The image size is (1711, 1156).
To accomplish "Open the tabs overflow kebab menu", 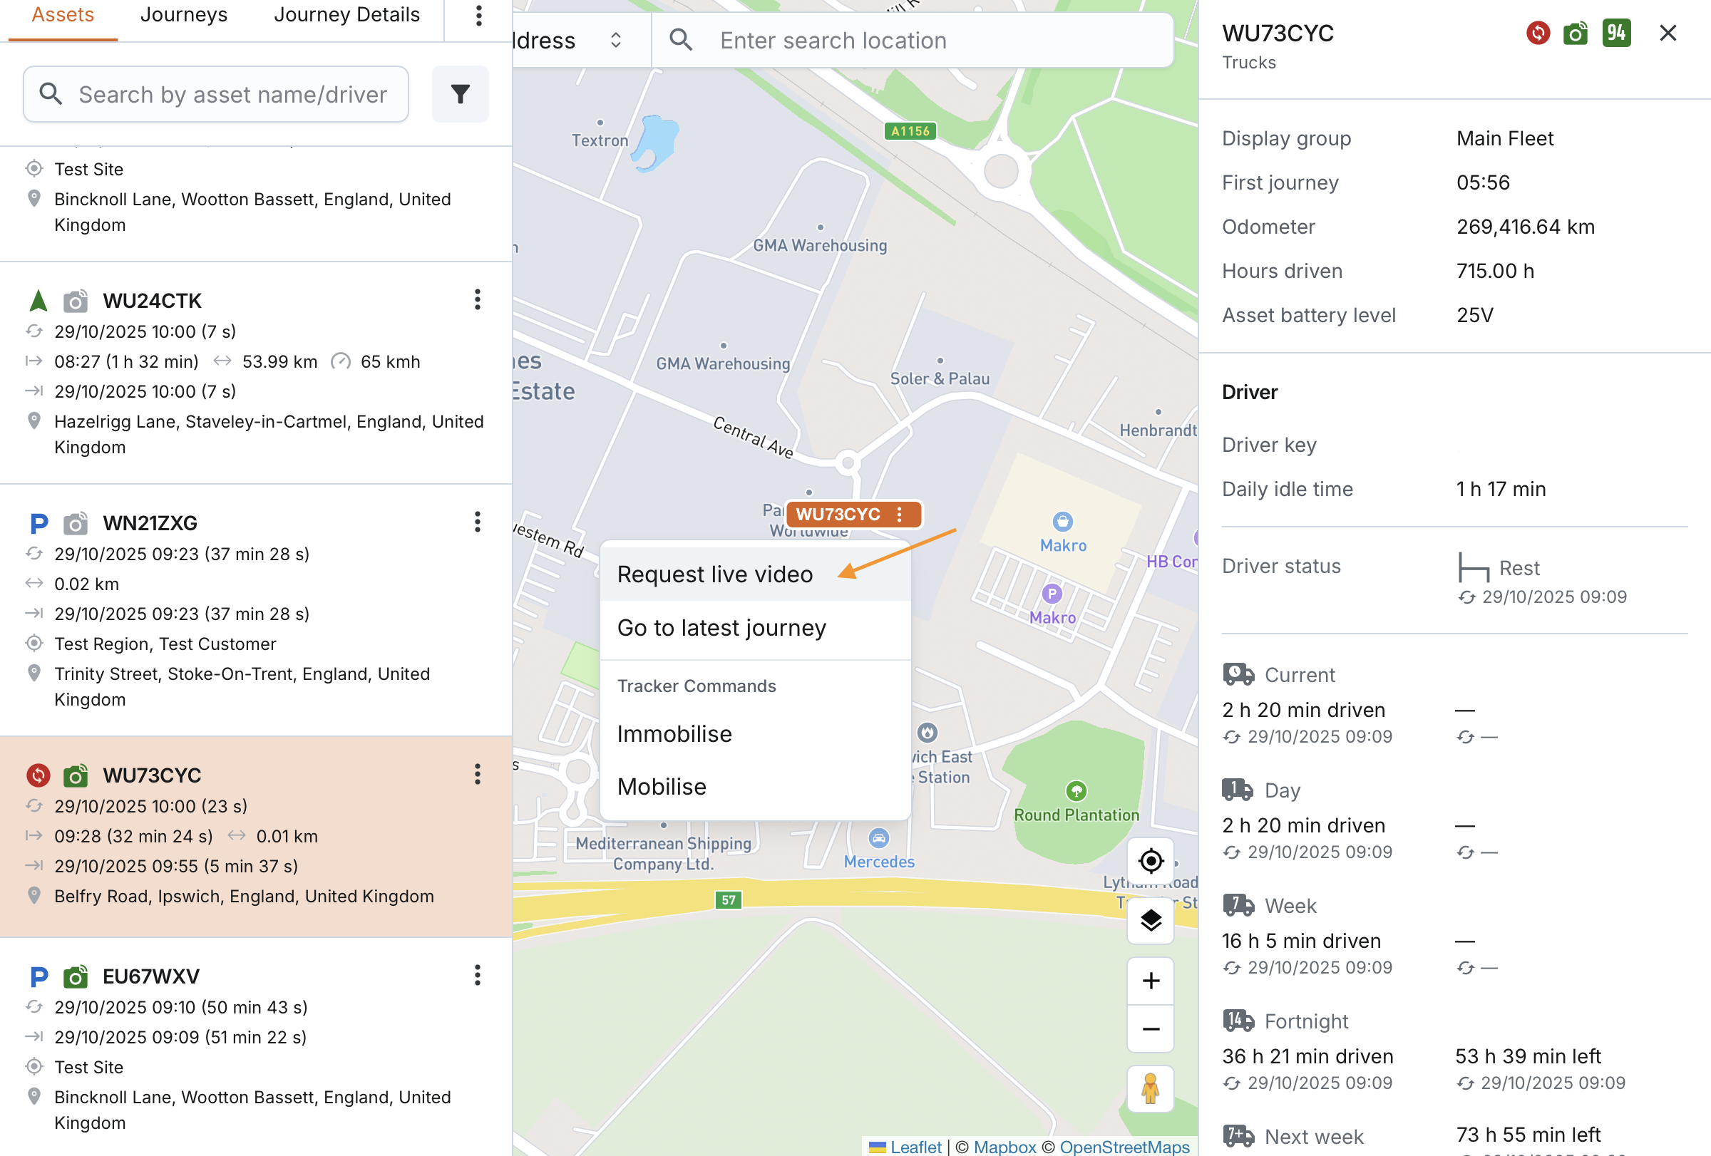I will click(479, 16).
